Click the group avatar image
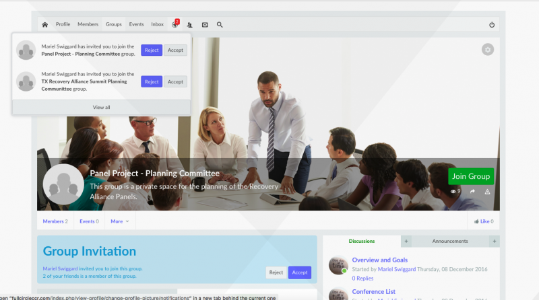This screenshot has width=539, height=300. [x=63, y=184]
